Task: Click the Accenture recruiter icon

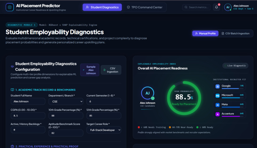Action: pyautogui.click(x=217, y=114)
